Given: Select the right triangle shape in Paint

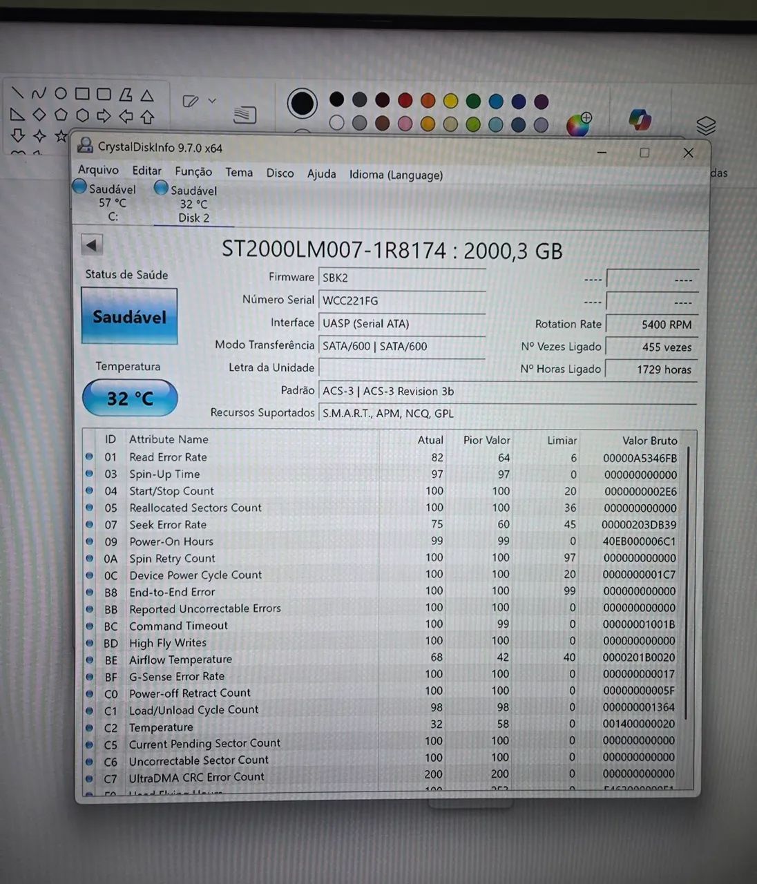Looking at the screenshot, I should [x=17, y=114].
